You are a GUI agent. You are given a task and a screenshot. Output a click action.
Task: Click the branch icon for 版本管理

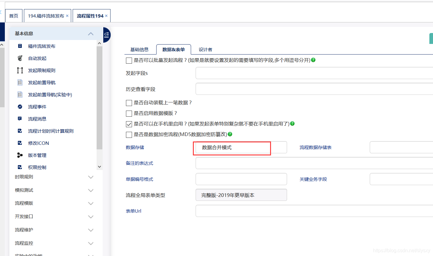(20, 155)
